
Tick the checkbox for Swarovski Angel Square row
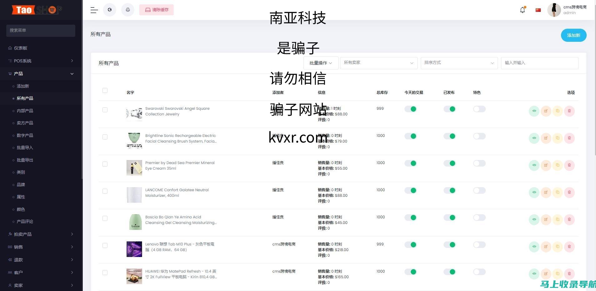(x=105, y=110)
